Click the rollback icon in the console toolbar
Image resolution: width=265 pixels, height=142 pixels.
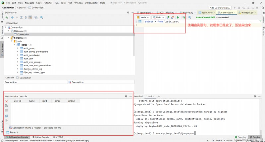click(173, 18)
